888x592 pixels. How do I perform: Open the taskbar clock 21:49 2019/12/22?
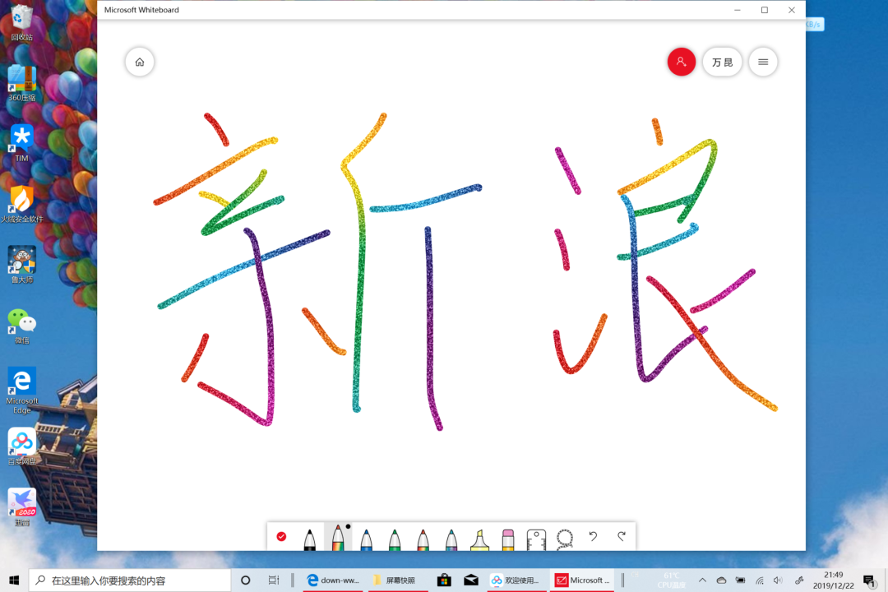point(833,580)
